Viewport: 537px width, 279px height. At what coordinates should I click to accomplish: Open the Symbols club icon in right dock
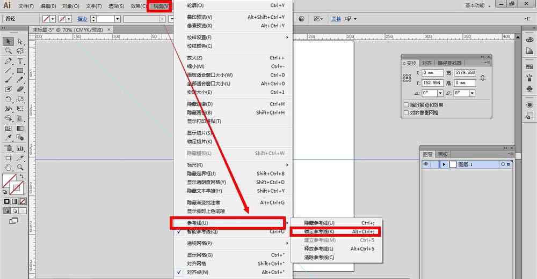[x=529, y=89]
